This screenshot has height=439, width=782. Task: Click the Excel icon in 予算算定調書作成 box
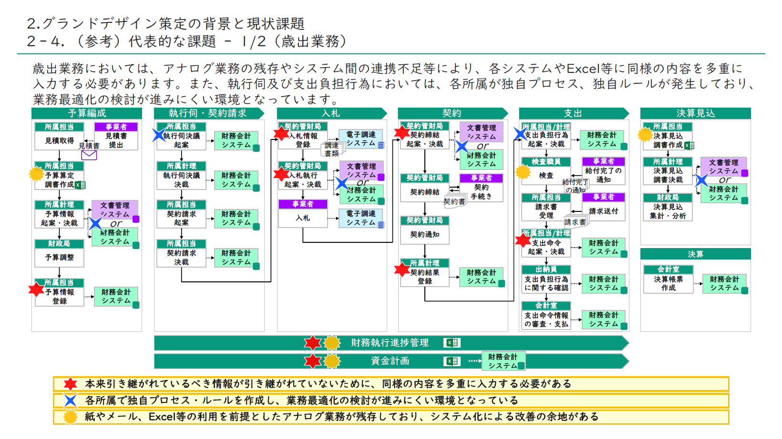(80, 185)
